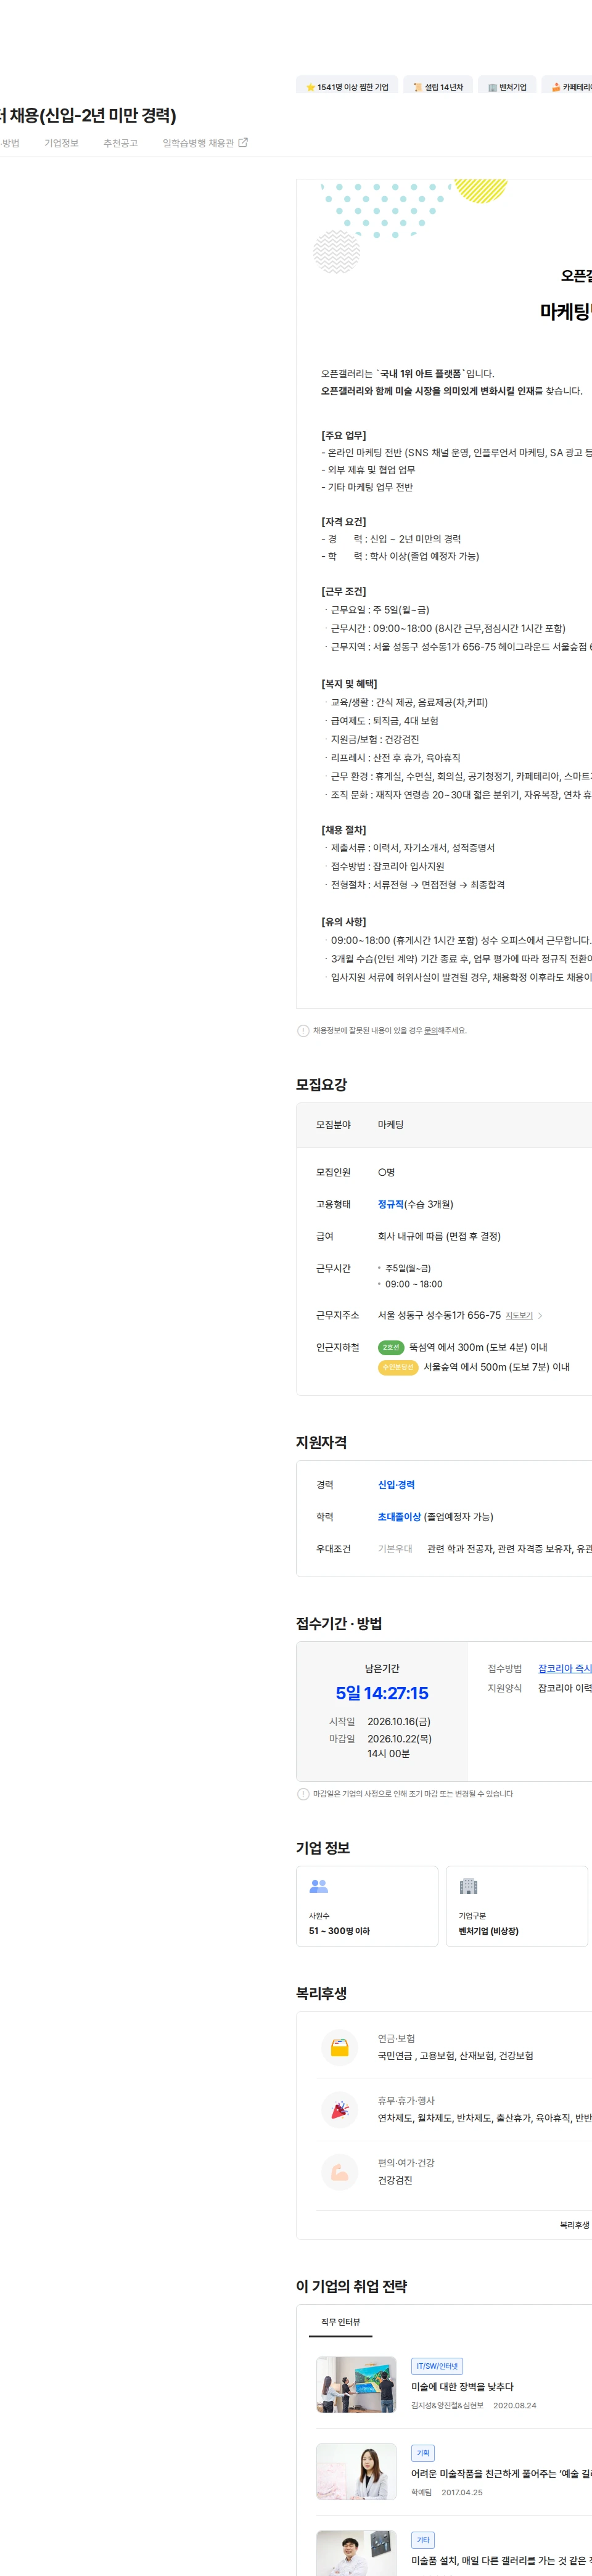Click the 회사 내규에 따름 salary text
The image size is (592, 2576).
pos(439,1236)
